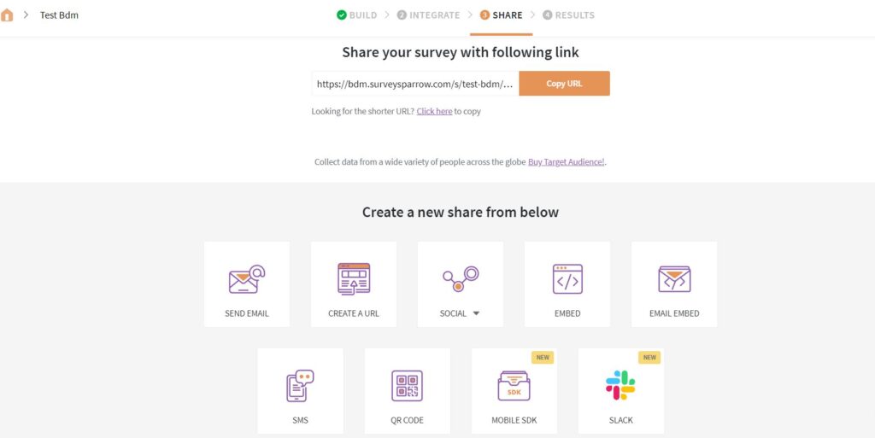
Task: Select the QR Code icon
Action: click(x=407, y=386)
